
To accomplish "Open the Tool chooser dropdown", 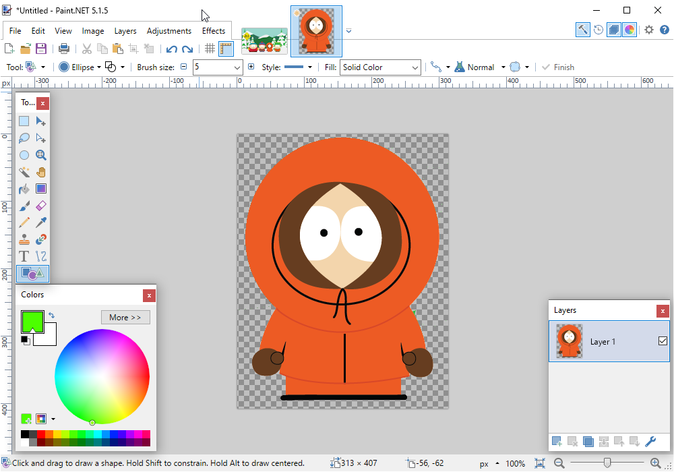I will point(36,67).
